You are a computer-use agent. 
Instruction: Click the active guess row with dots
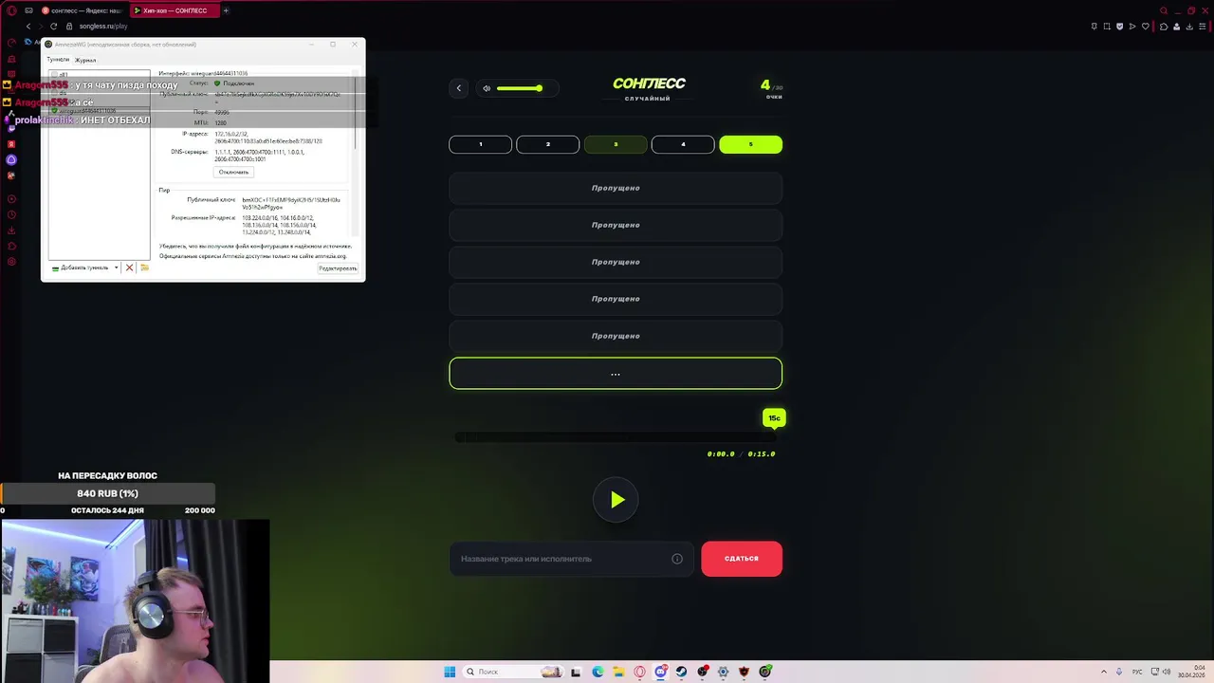[x=616, y=374]
